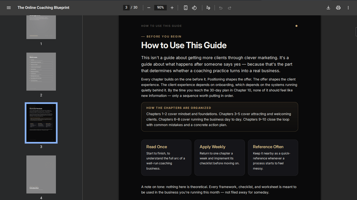
Task: Open page 2 thumbnail
Action: 41,72
